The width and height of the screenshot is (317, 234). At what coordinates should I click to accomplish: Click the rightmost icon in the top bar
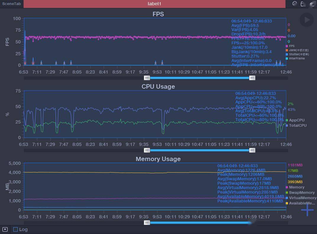pos(313,4)
